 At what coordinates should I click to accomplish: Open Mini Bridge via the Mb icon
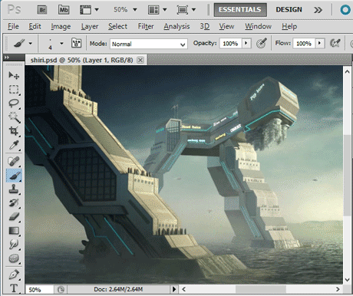pyautogui.click(x=64, y=10)
